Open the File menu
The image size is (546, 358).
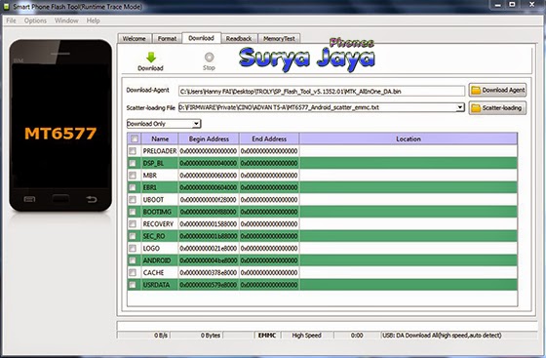[x=11, y=20]
